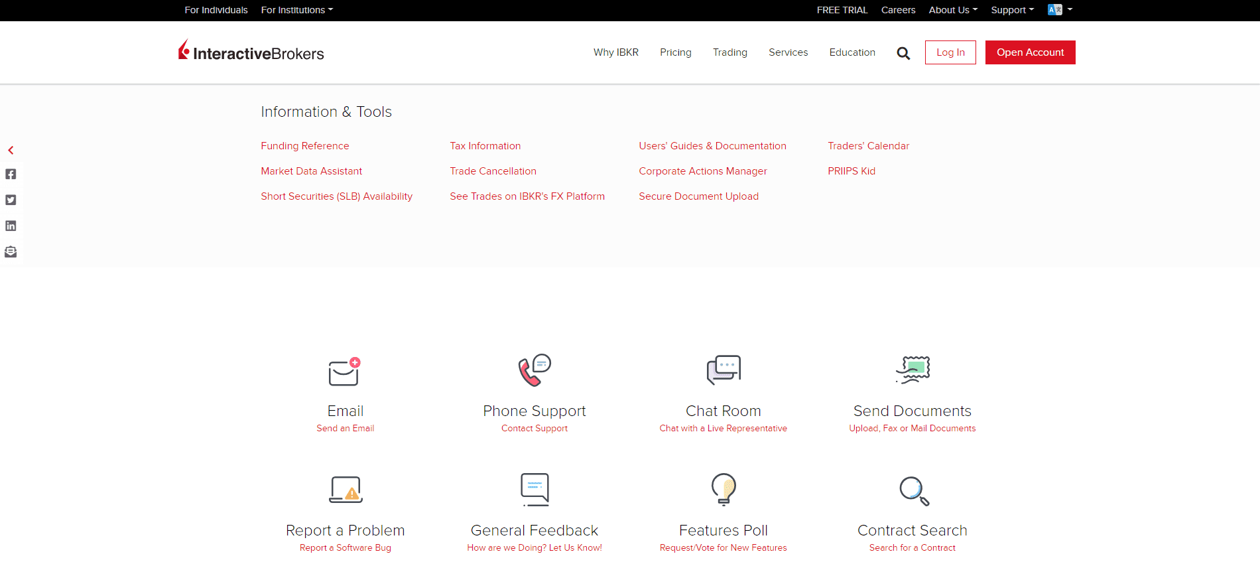This screenshot has width=1260, height=564.
Task: Click the Log In button
Action: [950, 52]
